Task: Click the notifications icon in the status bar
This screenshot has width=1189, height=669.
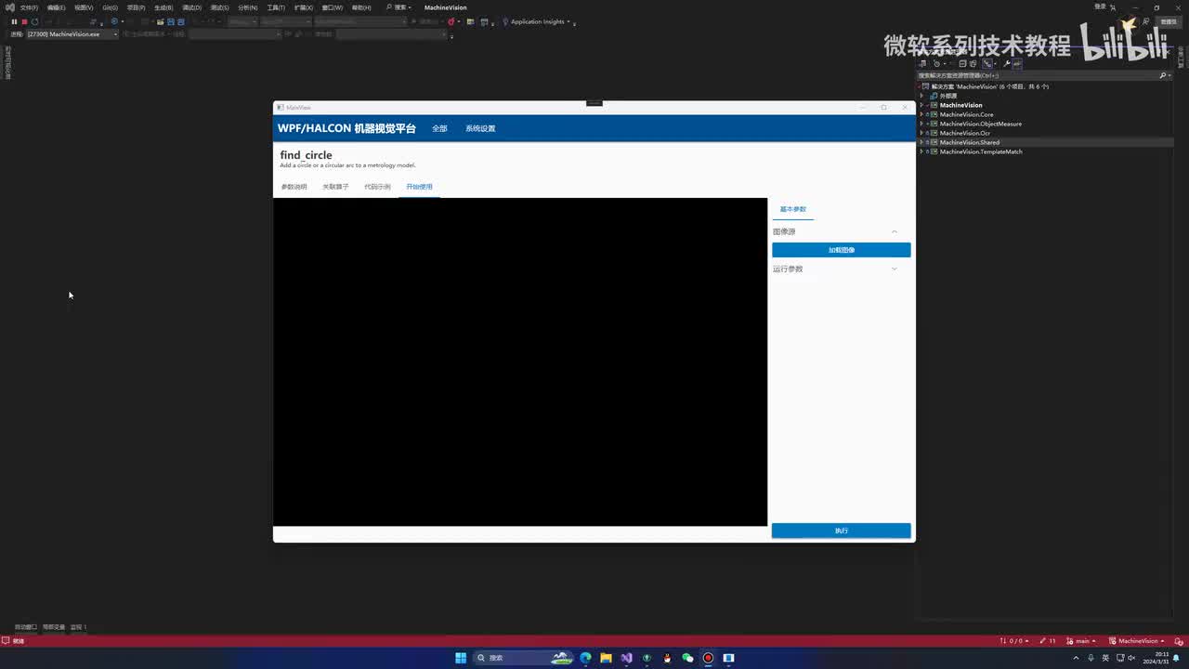Action: click(1179, 641)
